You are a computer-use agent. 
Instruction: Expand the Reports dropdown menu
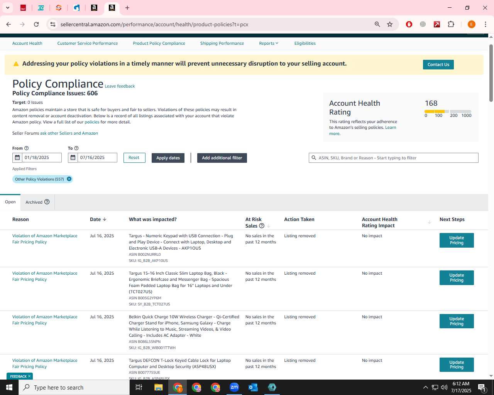[269, 43]
